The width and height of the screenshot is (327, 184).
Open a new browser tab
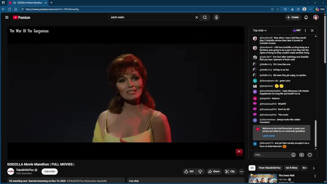[51, 3]
